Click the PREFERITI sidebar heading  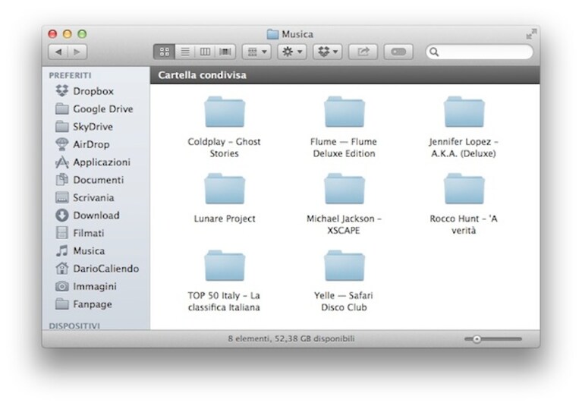[70, 75]
